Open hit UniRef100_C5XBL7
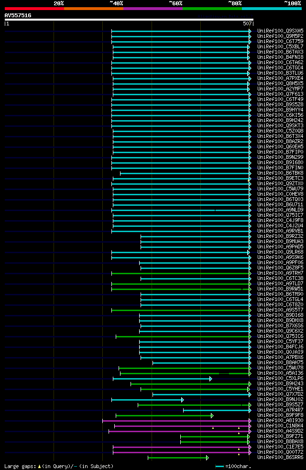Viewport: 306px width, 470px height. point(280,47)
